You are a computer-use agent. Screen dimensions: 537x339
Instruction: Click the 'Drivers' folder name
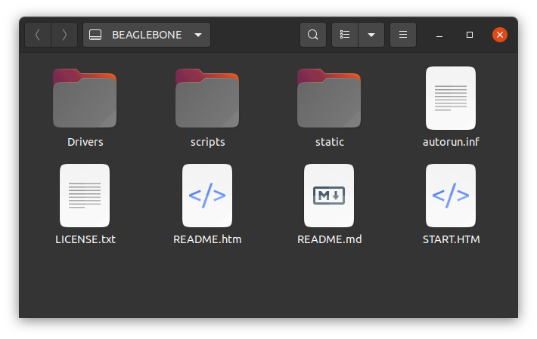coord(85,142)
